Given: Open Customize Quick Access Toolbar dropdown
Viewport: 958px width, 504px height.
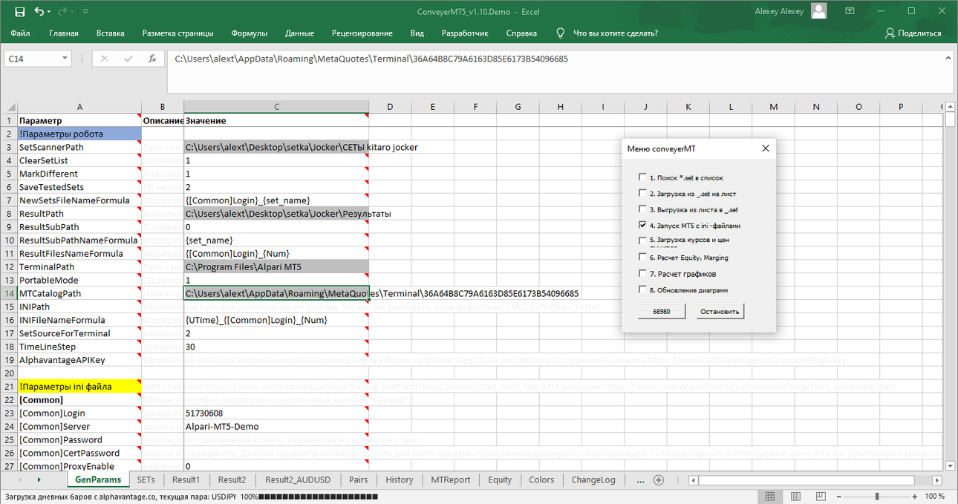Looking at the screenshot, I should [x=85, y=12].
